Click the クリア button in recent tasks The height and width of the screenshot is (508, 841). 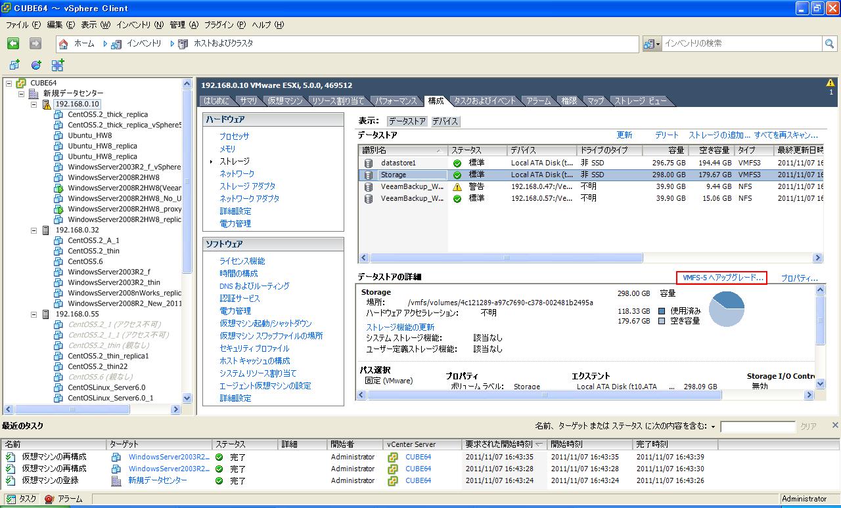pos(808,427)
